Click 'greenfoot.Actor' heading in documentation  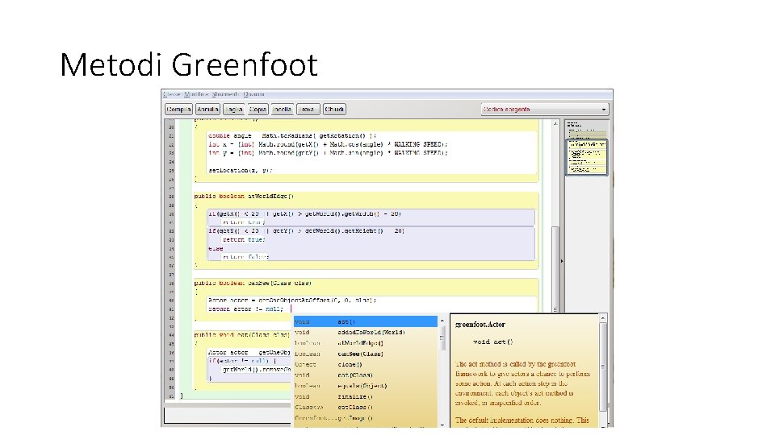pyautogui.click(x=480, y=325)
